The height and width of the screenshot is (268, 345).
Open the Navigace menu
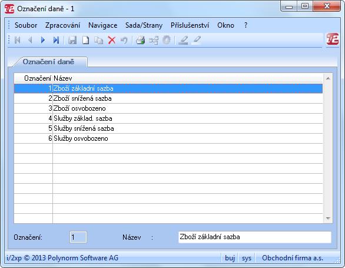103,25
